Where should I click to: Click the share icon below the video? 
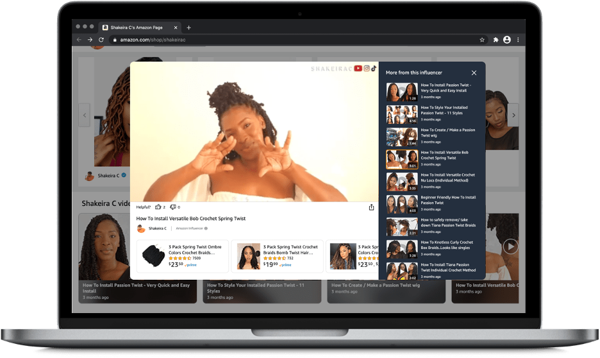(371, 207)
